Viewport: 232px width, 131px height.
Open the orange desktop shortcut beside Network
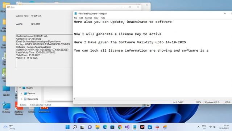(19, 108)
